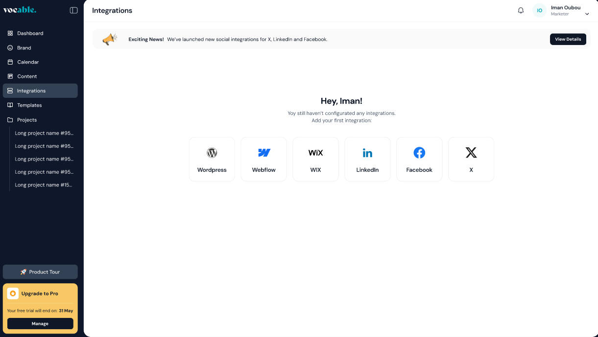Viewport: 598px width, 337px height.
Task: Add the X integration
Action: [471, 159]
